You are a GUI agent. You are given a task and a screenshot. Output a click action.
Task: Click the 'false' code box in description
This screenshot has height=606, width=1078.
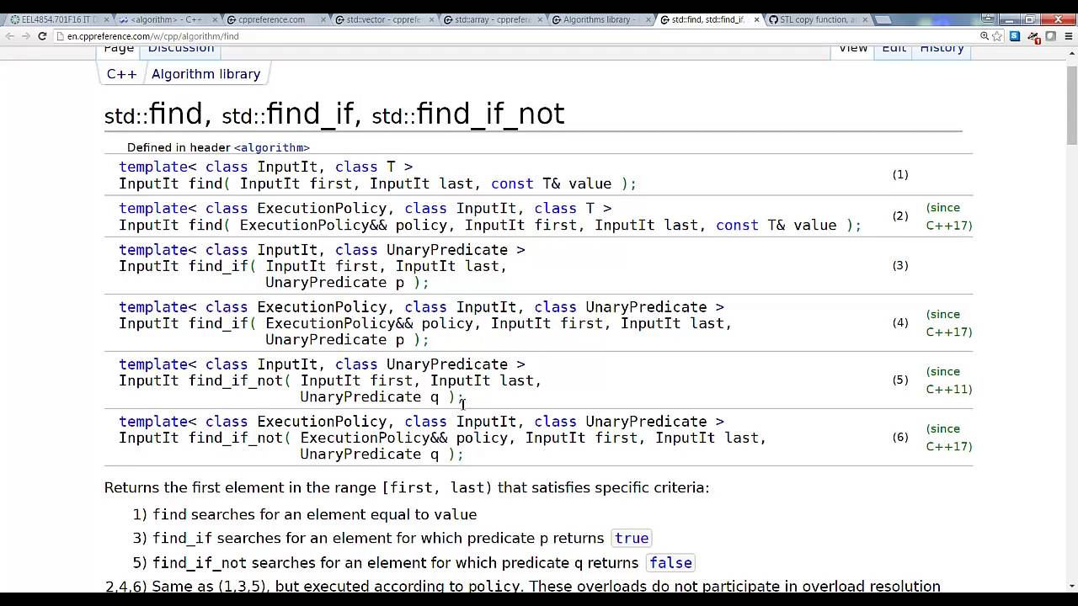pos(671,562)
